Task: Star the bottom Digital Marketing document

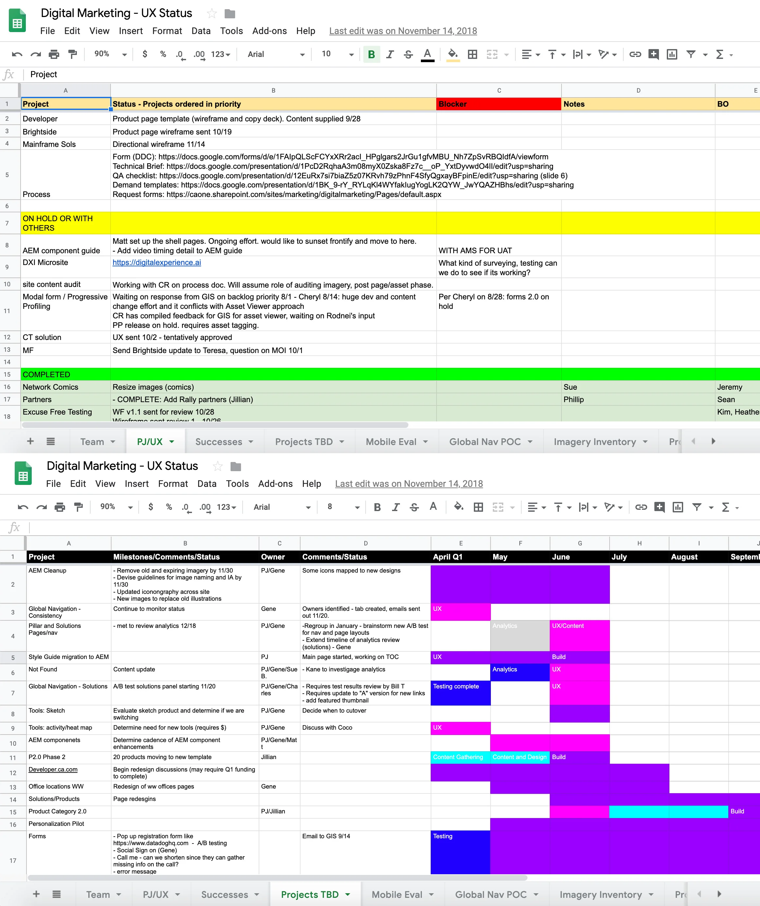Action: (x=217, y=467)
